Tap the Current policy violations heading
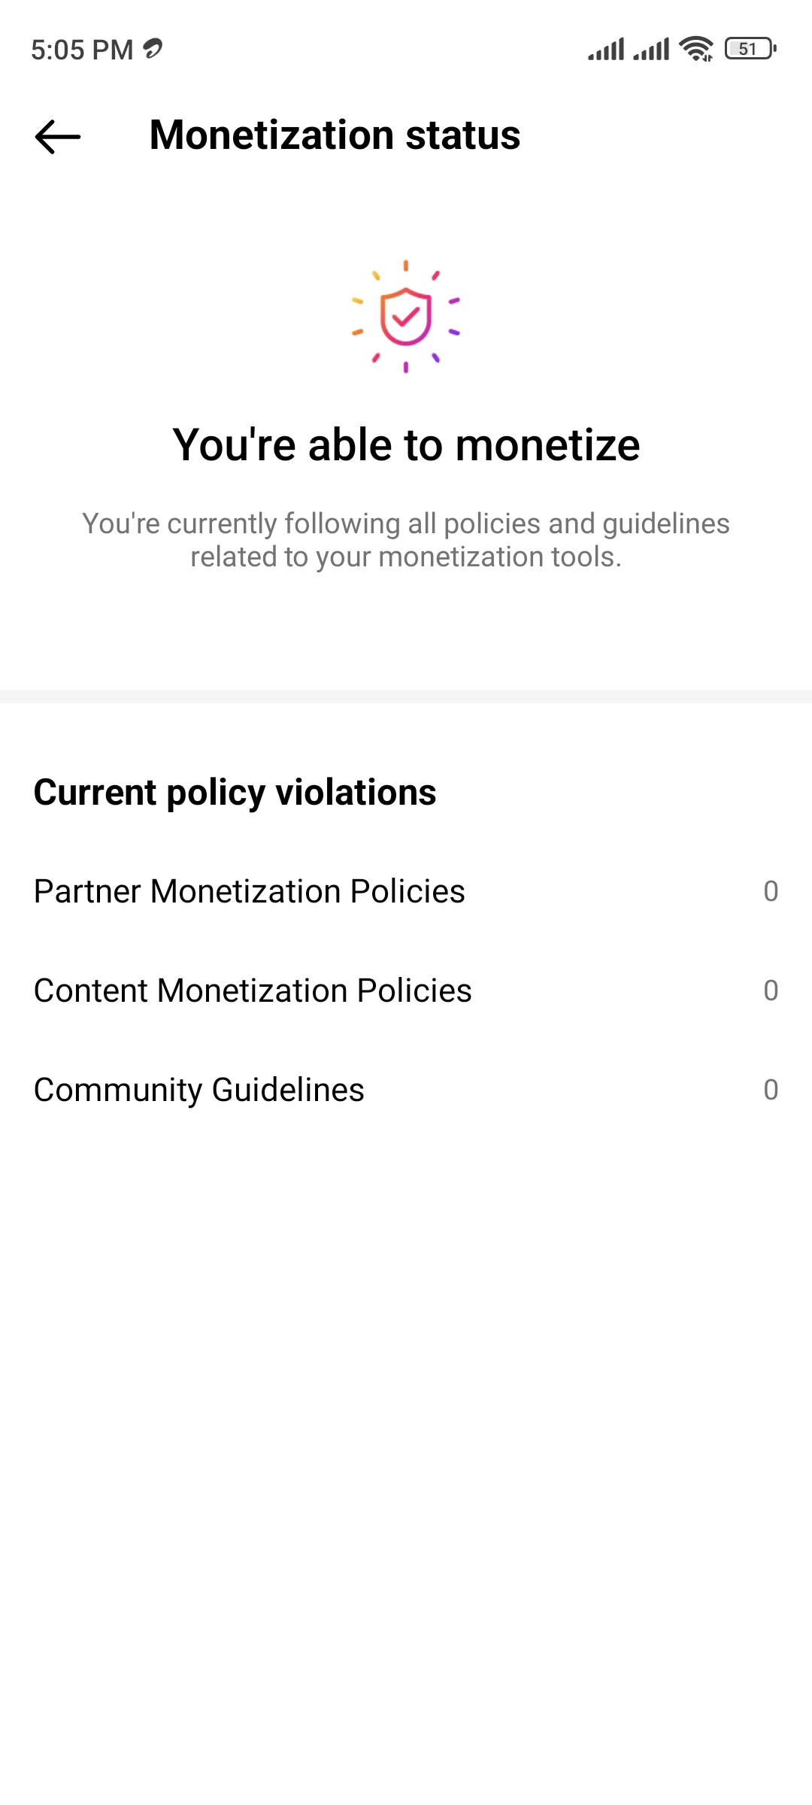Viewport: 812px width, 1805px height. [235, 792]
